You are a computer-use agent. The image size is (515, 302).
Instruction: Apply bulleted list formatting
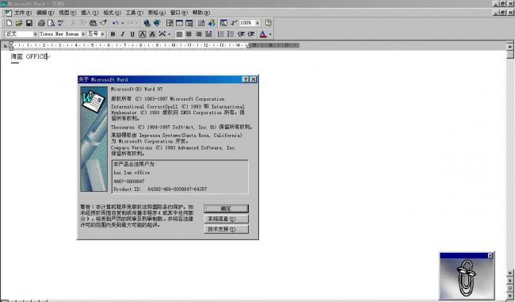pyautogui.click(x=231, y=34)
